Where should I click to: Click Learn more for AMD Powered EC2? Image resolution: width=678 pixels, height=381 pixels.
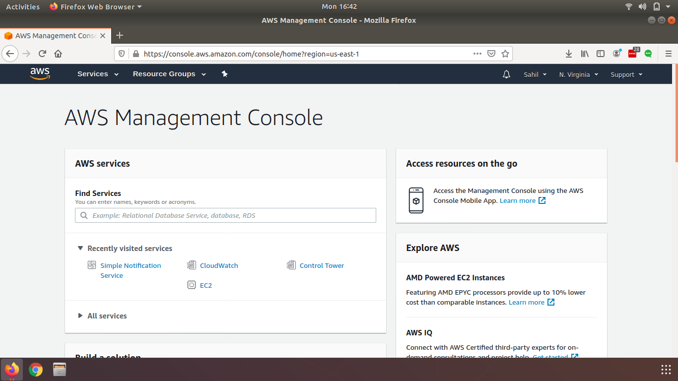tap(532, 302)
